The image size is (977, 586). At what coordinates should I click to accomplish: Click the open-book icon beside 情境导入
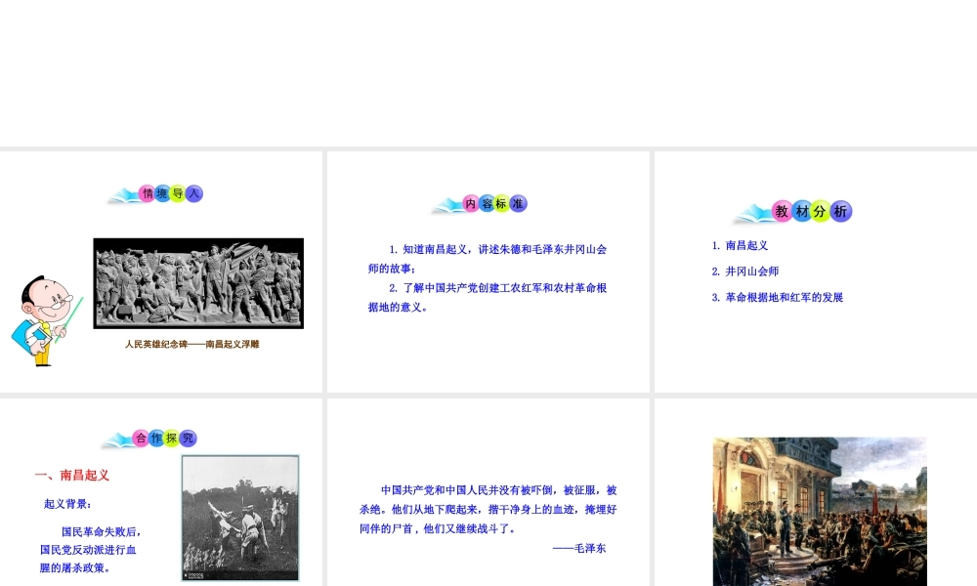(122, 196)
